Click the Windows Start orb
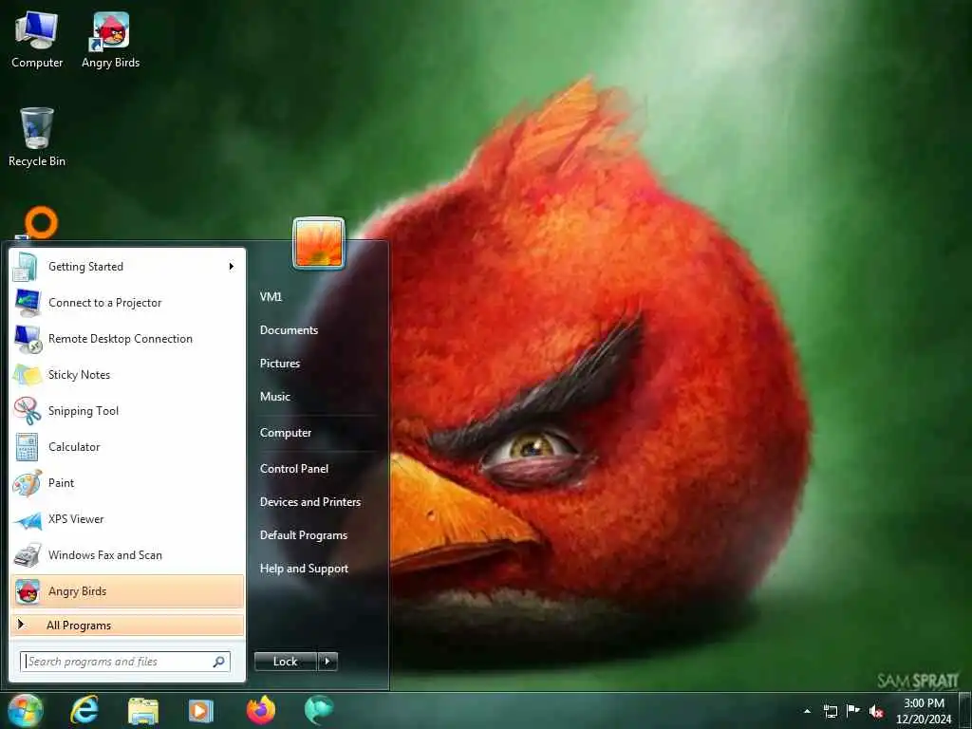 [26, 710]
